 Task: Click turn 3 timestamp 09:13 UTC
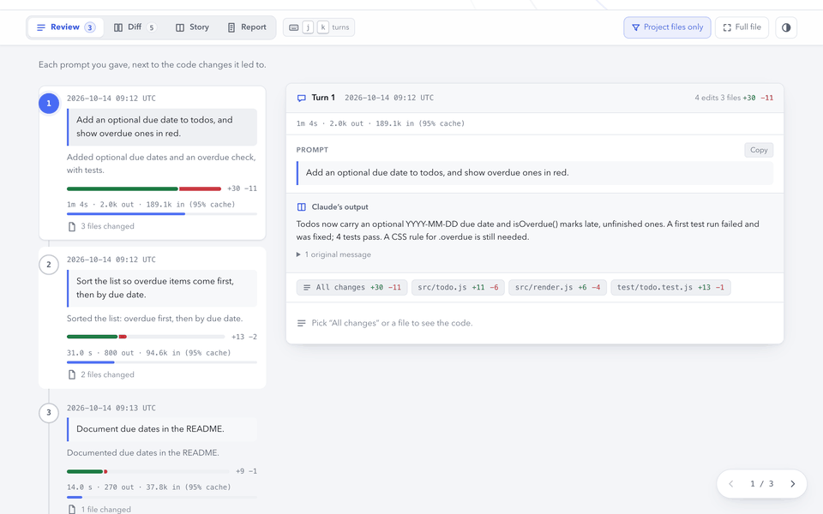point(111,408)
